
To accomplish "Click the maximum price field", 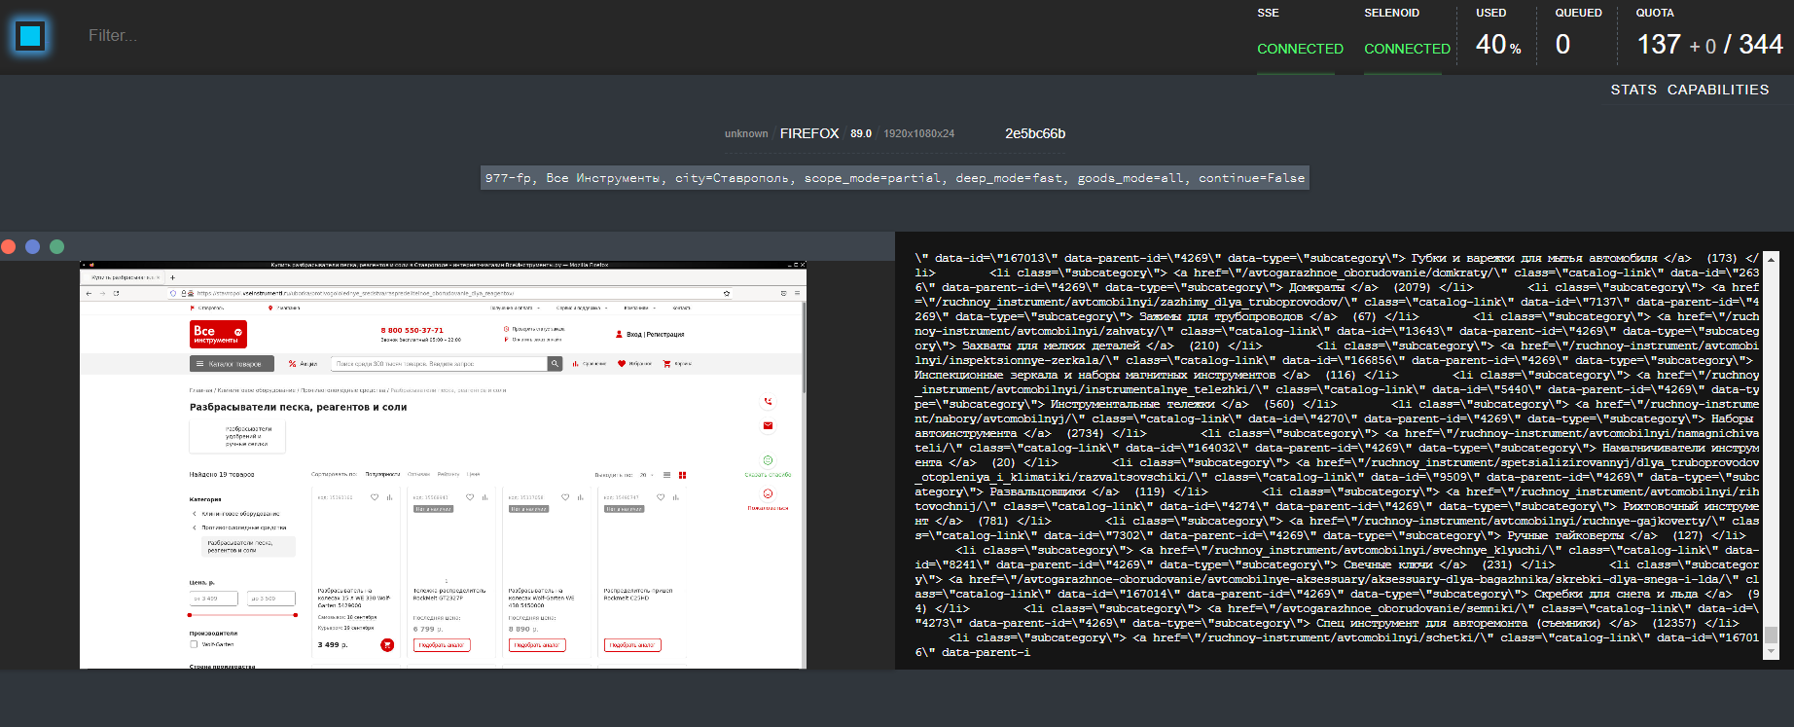I will [271, 599].
